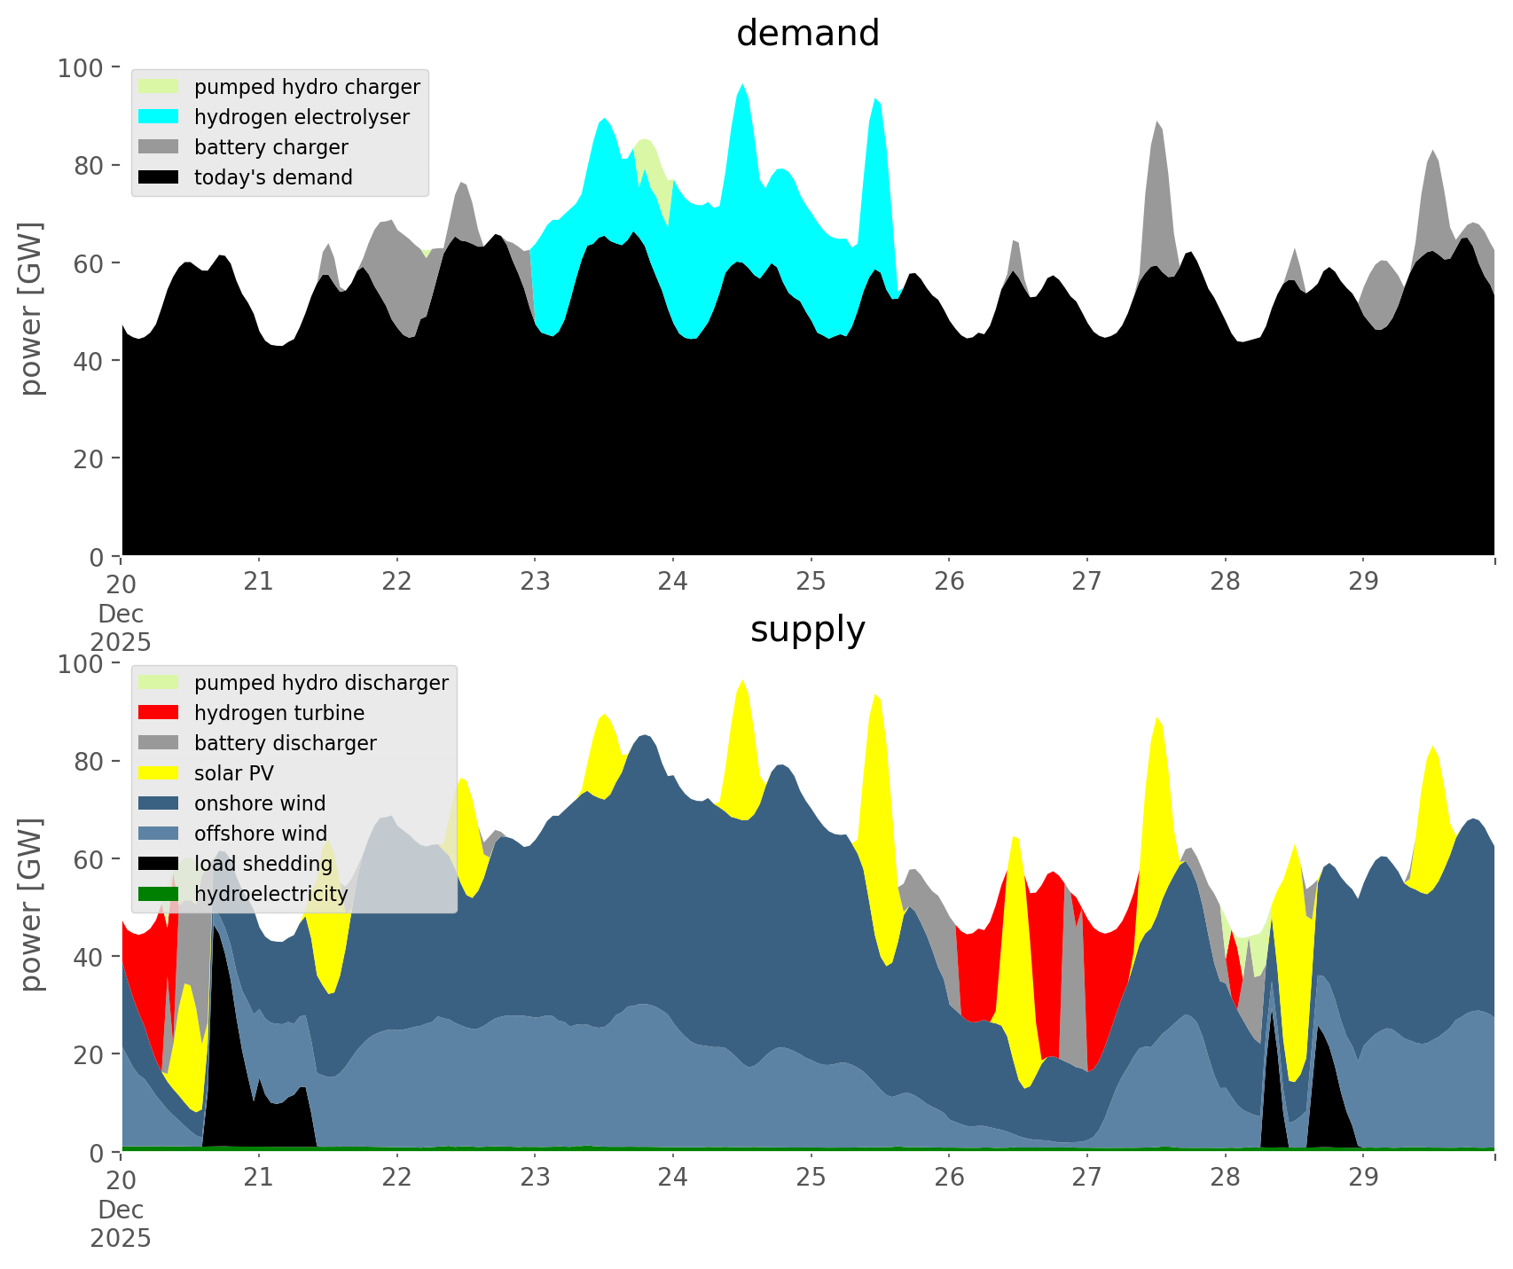Select the 'battery discharger' legend label
The width and height of the screenshot is (1513, 1269).
pyautogui.click(x=285, y=743)
